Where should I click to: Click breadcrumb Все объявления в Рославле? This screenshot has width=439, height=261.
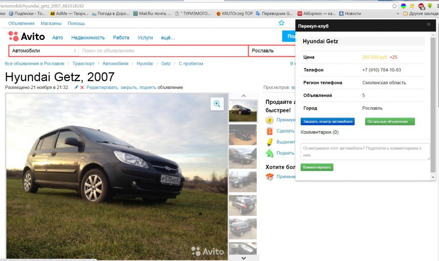coord(34,64)
